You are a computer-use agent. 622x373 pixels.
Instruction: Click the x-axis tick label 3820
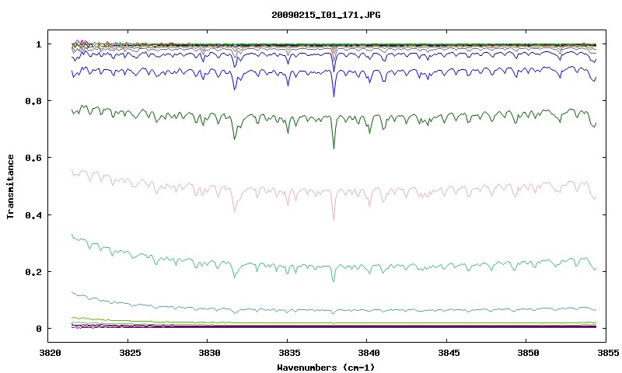tap(51, 353)
